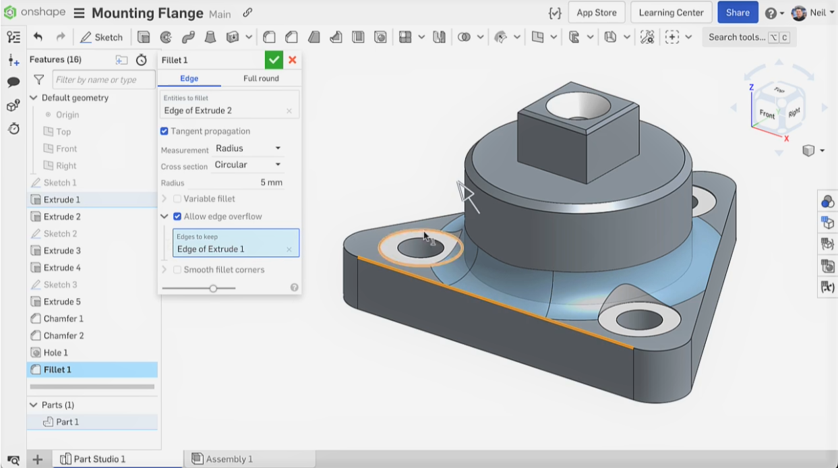Switch to the Full round tab
The width and height of the screenshot is (838, 468).
[x=261, y=78]
